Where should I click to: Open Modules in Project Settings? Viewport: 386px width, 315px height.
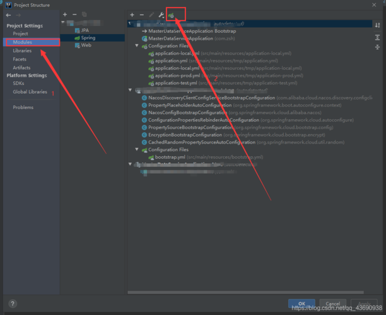pyautogui.click(x=22, y=42)
